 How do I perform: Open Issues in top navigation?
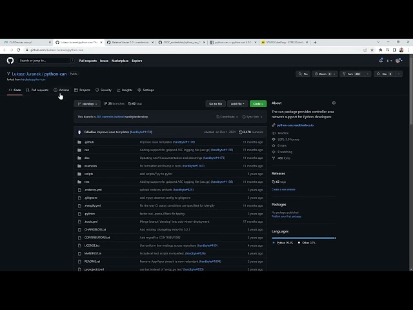pos(104,61)
